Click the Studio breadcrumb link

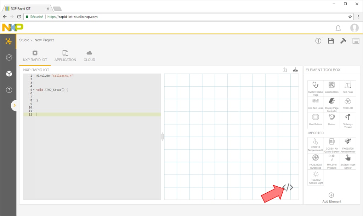(24, 40)
